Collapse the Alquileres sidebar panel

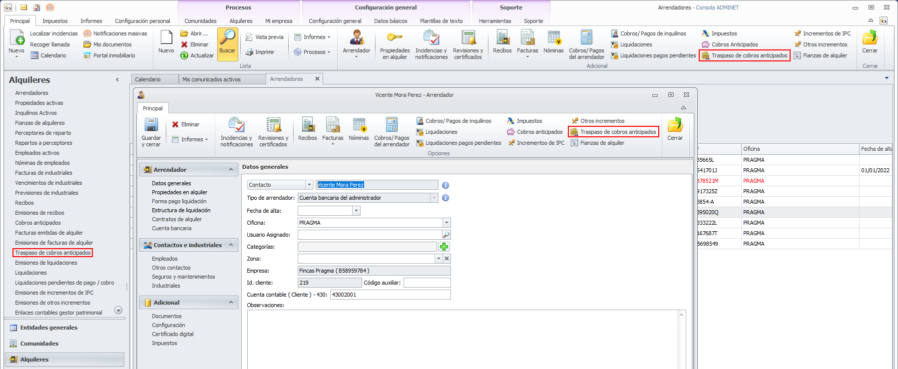(x=117, y=80)
